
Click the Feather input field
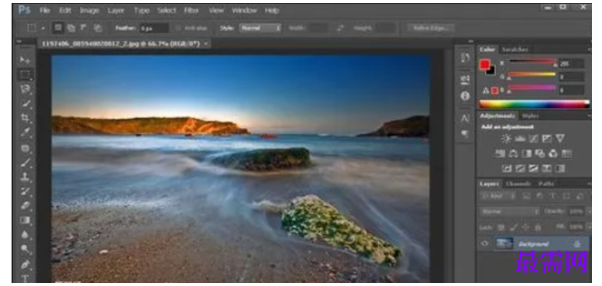click(x=154, y=28)
